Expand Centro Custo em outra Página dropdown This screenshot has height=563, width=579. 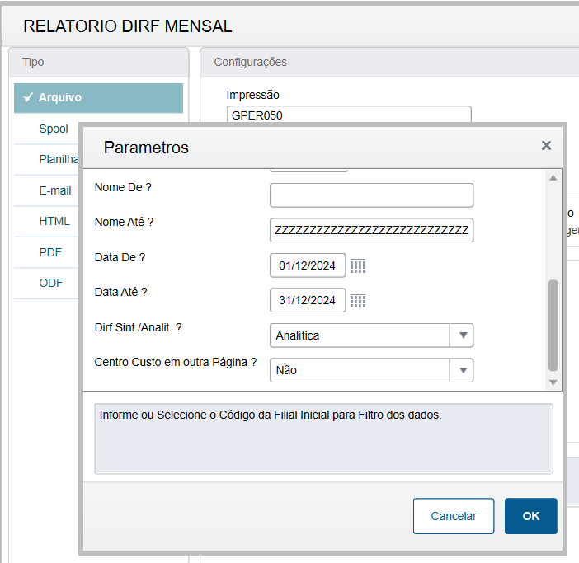463,370
